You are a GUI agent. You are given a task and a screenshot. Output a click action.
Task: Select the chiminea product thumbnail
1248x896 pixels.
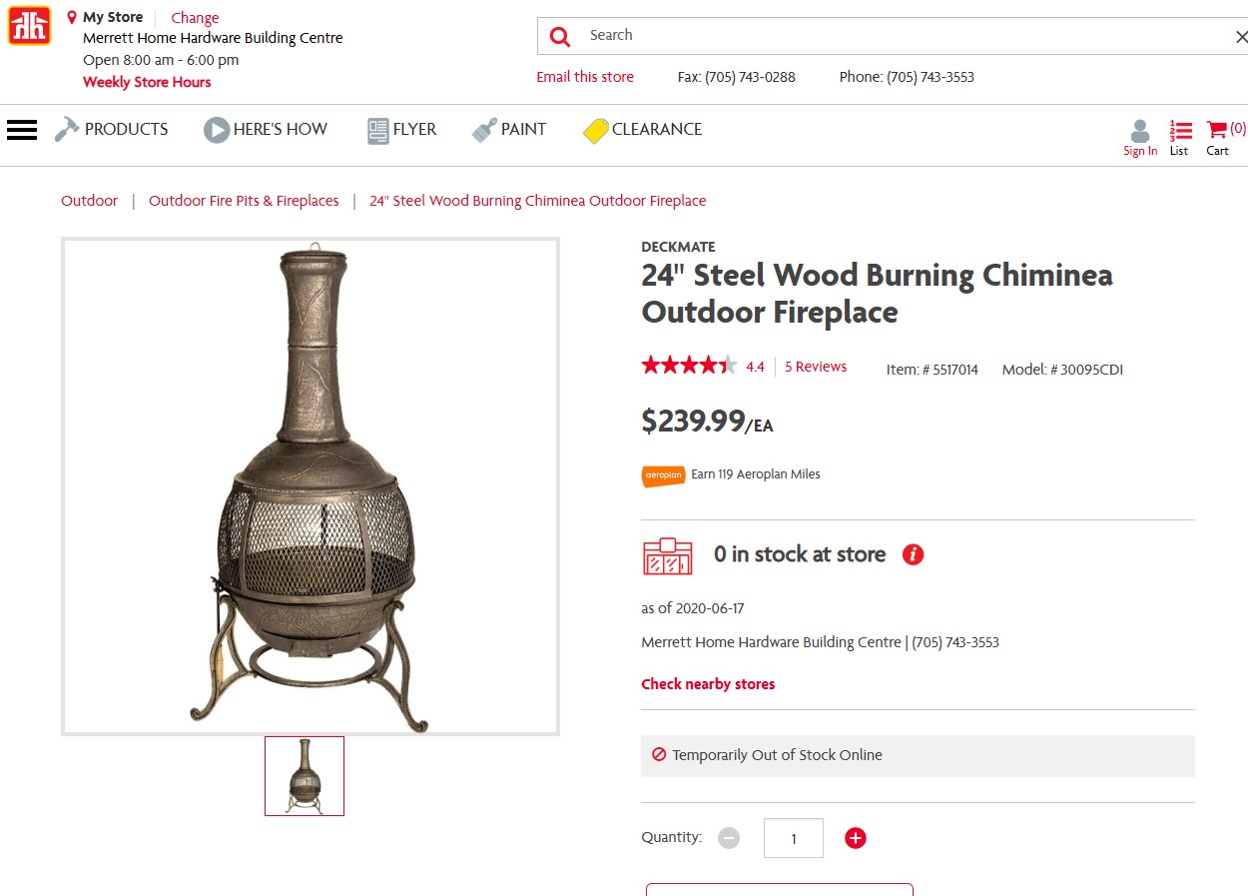click(x=305, y=776)
